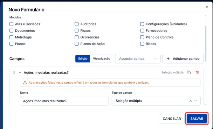Select the Plano de Controle checkbox
The width and height of the screenshot is (213, 129).
(x=142, y=37)
